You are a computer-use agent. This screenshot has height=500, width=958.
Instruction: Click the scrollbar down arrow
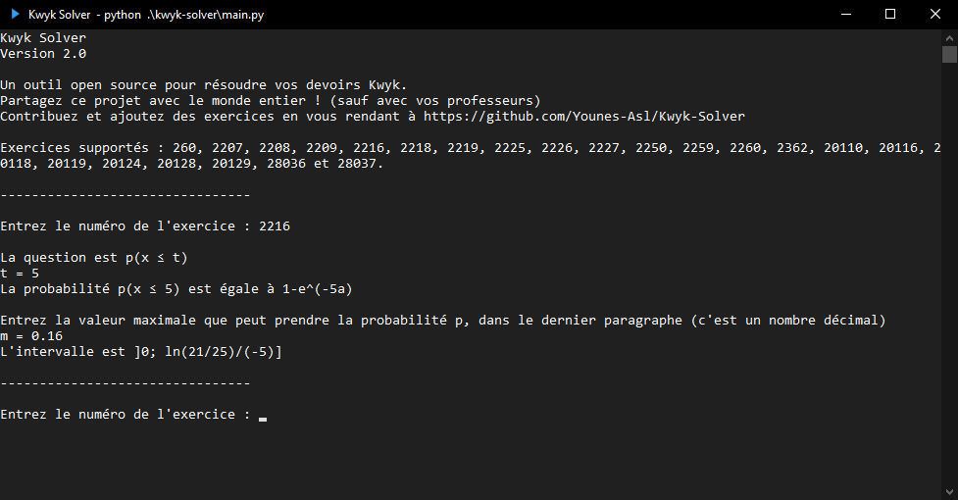[x=949, y=491]
